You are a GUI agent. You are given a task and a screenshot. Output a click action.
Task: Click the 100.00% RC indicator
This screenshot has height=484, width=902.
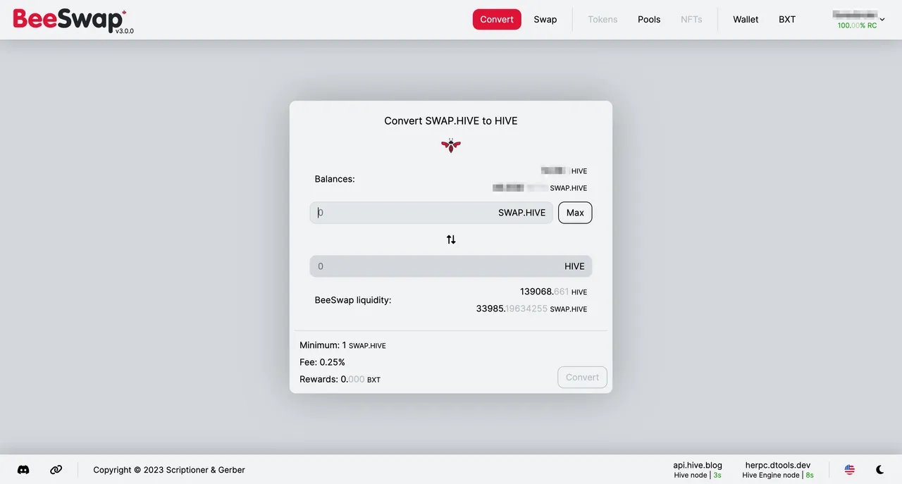(x=857, y=25)
